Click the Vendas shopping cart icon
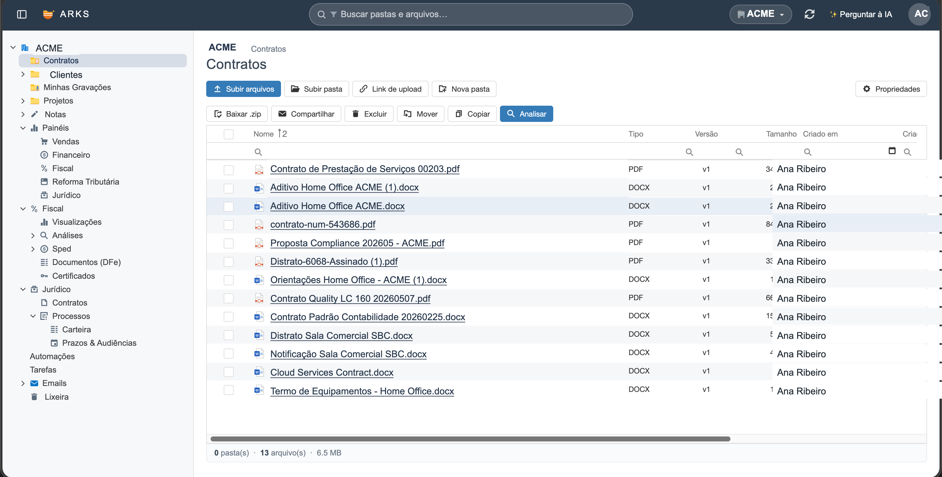942x477 pixels. click(44, 142)
